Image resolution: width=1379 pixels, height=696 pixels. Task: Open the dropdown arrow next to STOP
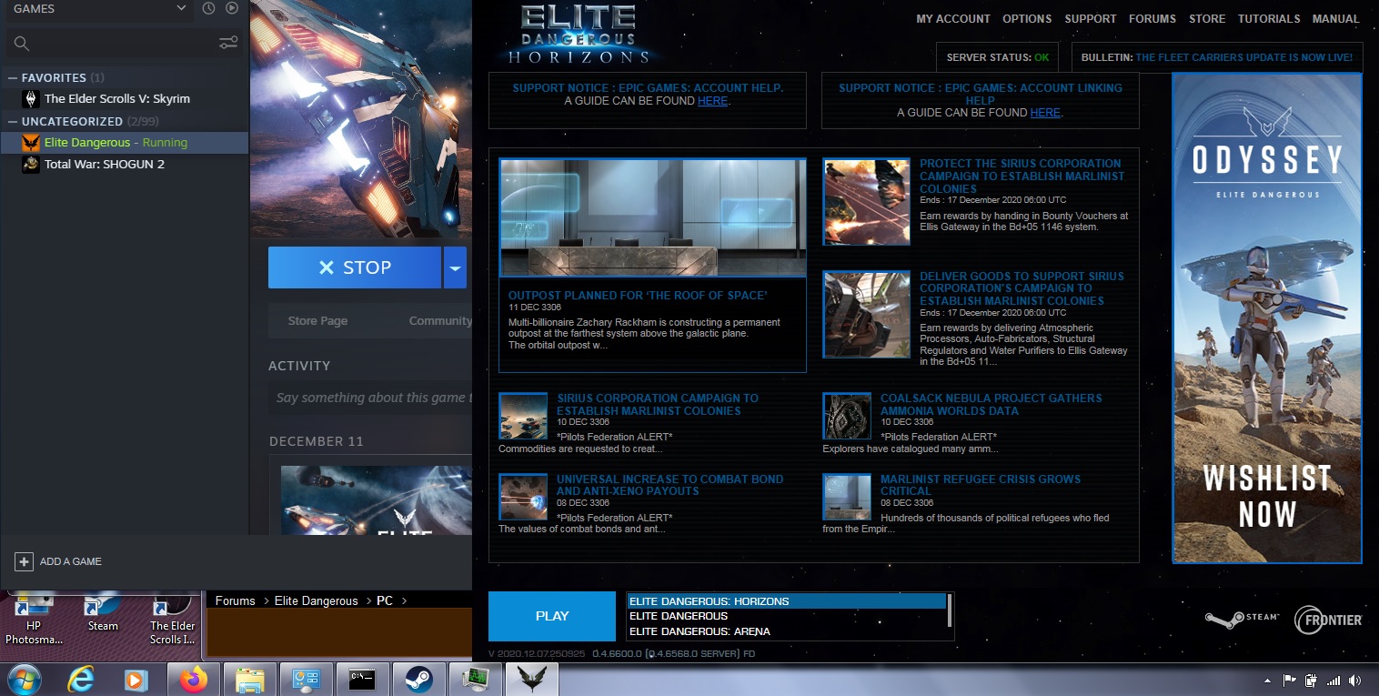coord(455,267)
